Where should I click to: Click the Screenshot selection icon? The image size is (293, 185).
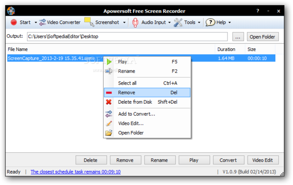[89, 22]
